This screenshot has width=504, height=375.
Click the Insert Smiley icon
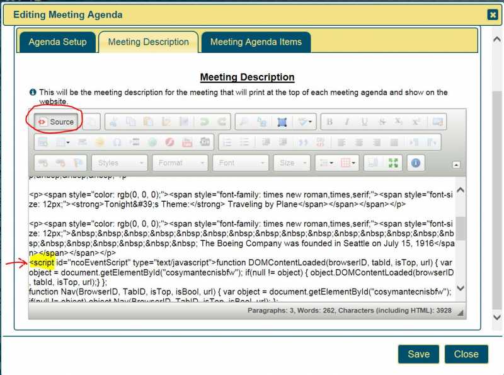[100, 142]
